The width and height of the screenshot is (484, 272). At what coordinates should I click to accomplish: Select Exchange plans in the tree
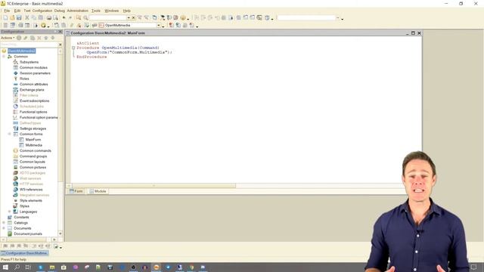point(32,90)
